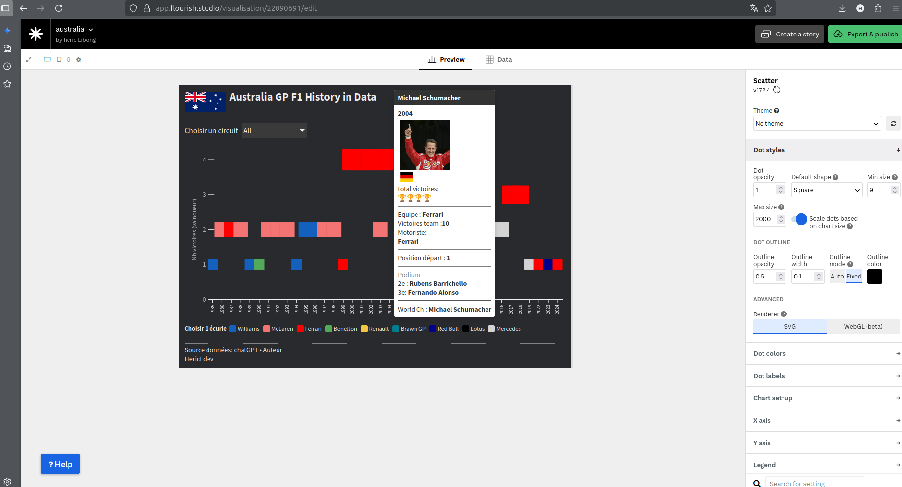Image resolution: width=902 pixels, height=487 pixels.
Task: Show help for Scale dots setting
Action: click(x=850, y=226)
